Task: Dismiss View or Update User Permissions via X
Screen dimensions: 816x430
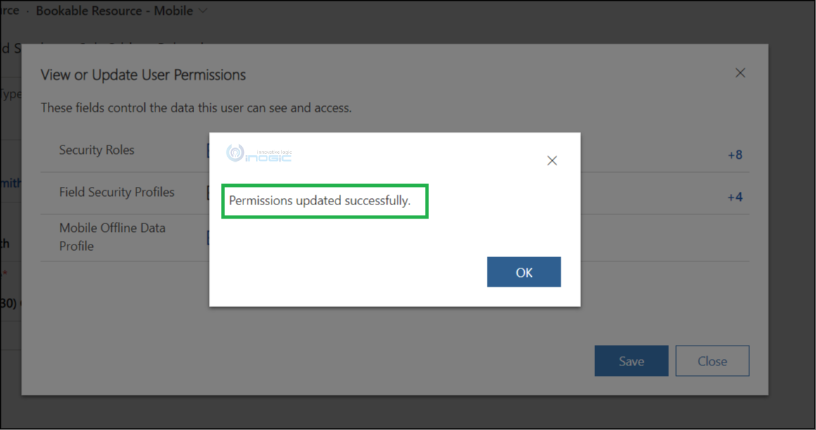Action: pyautogui.click(x=740, y=73)
